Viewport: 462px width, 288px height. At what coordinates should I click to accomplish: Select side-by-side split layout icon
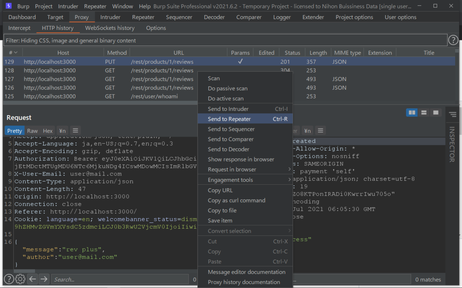412,113
